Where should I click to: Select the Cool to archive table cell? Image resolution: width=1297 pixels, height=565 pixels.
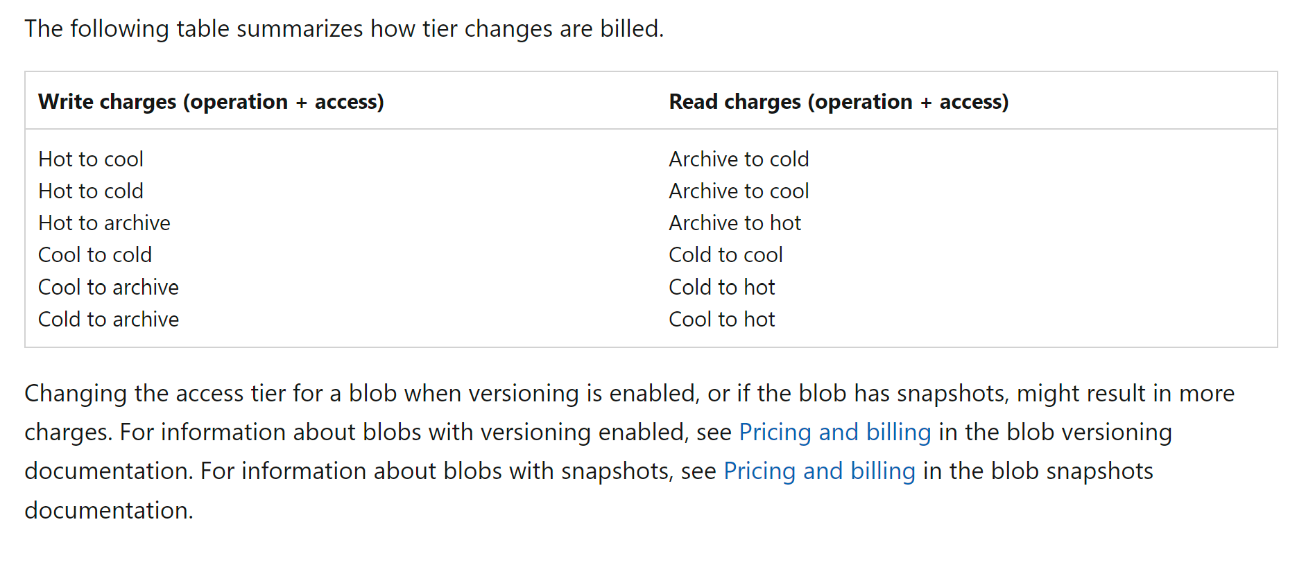pos(108,287)
